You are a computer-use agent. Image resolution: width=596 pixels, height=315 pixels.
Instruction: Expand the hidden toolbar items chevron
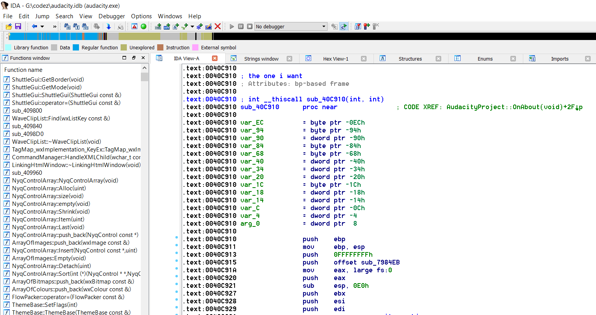54,26
